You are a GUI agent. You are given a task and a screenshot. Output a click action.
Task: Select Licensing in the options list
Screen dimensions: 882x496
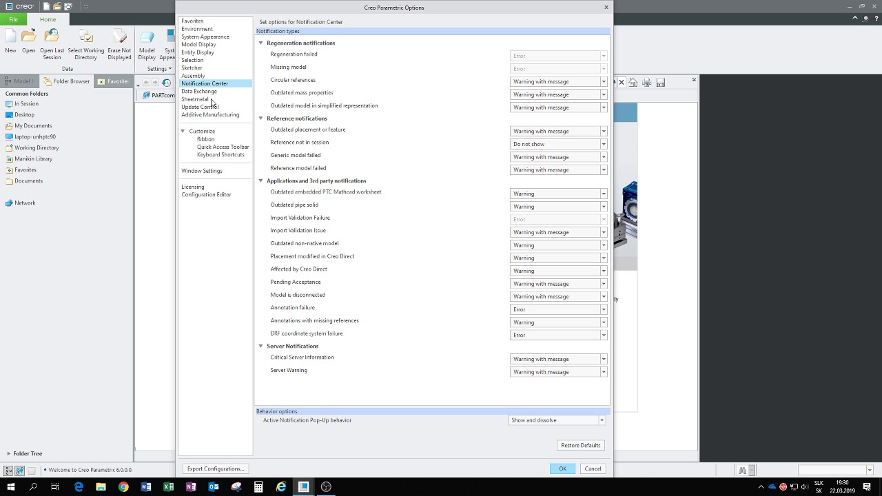tap(193, 187)
